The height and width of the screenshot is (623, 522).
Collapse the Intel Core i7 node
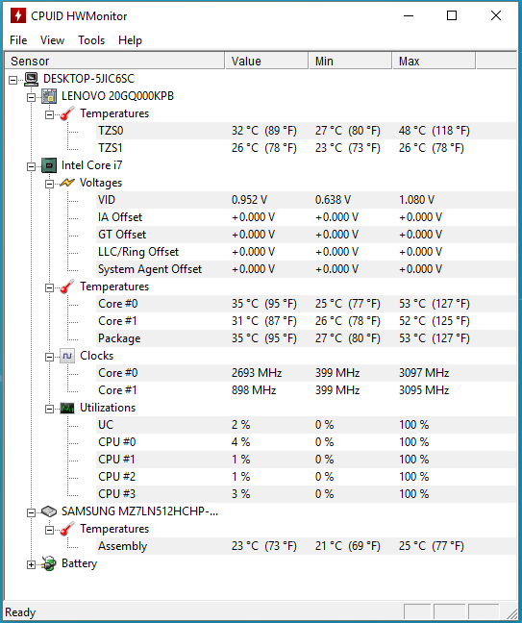click(x=31, y=167)
